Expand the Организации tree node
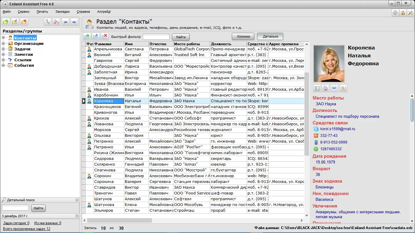The width and height of the screenshot is (415, 233). point(3,43)
